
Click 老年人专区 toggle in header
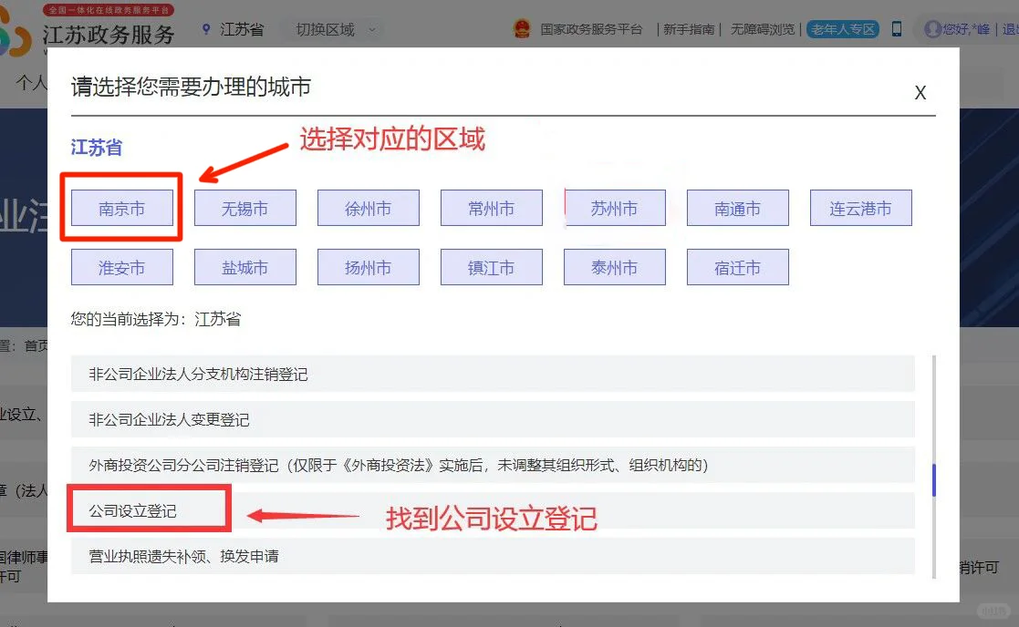[x=843, y=29]
